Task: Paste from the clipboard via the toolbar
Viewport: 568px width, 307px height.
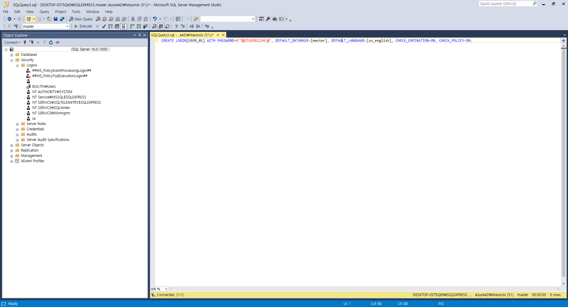Action: tap(146, 19)
